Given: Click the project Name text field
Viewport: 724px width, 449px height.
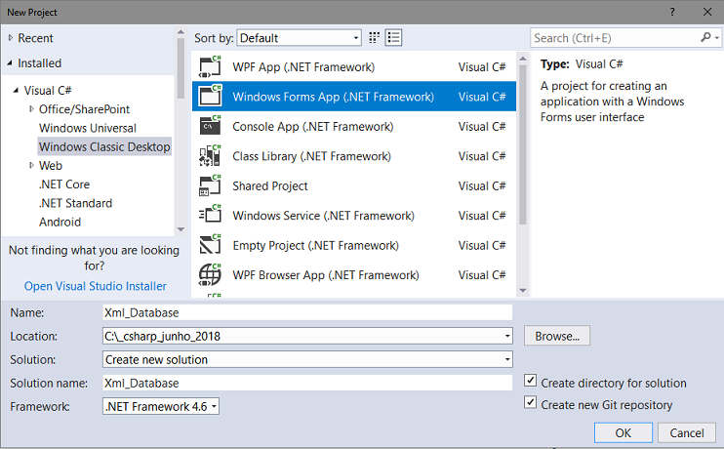Looking at the screenshot, I should pyautogui.click(x=306, y=312).
